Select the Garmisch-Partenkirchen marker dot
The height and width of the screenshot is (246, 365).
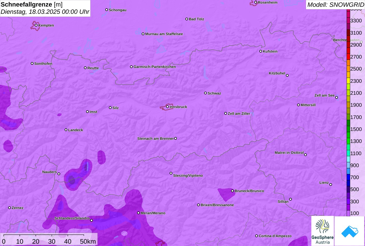pyautogui.click(x=131, y=67)
